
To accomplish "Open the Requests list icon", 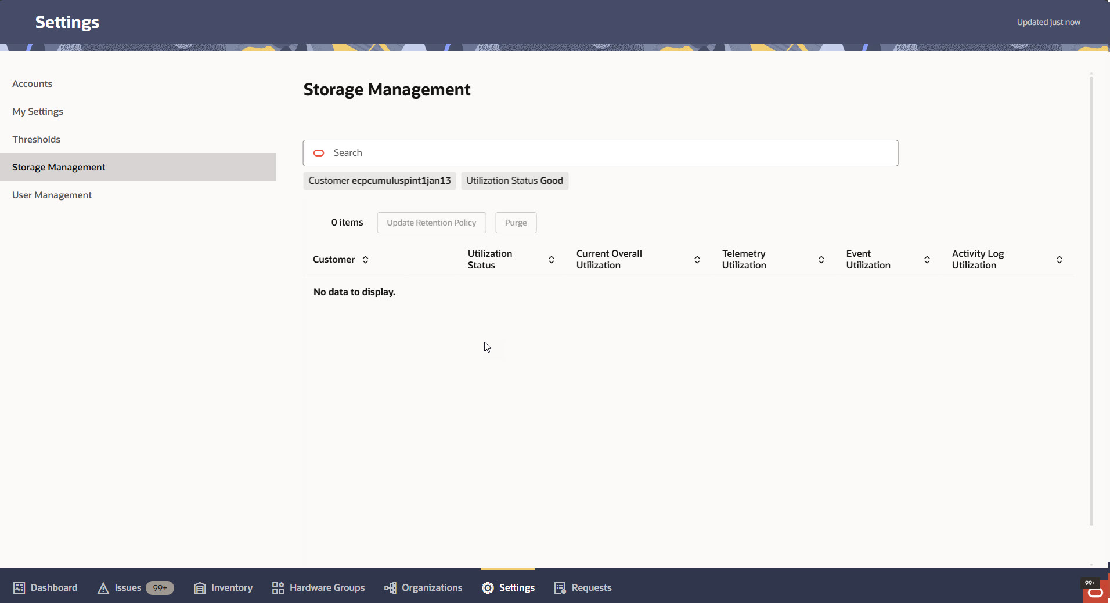I will [x=560, y=587].
